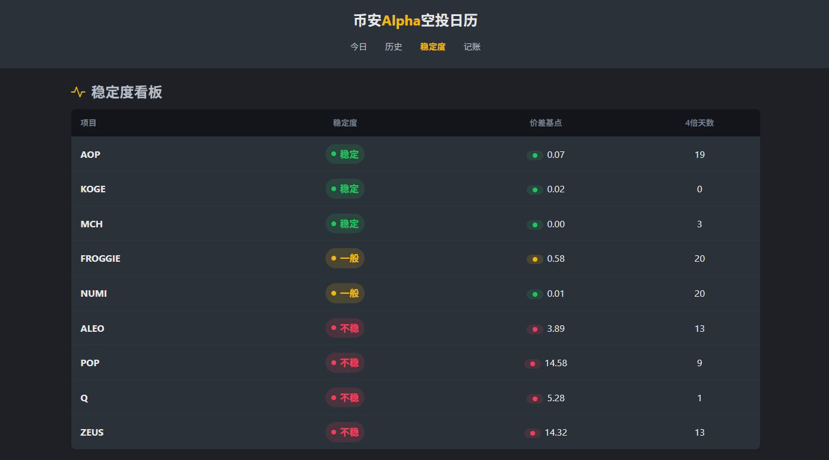Viewport: 829px width, 460px height.
Task: Click the pulse icon beside 稳定度看板
Action: pos(78,92)
